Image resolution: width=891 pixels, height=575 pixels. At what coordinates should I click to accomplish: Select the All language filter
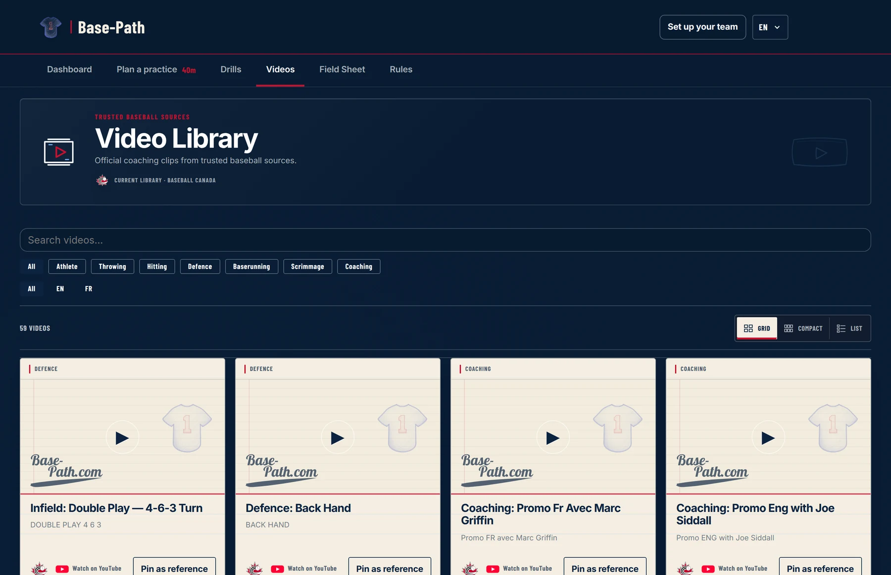[x=32, y=288]
